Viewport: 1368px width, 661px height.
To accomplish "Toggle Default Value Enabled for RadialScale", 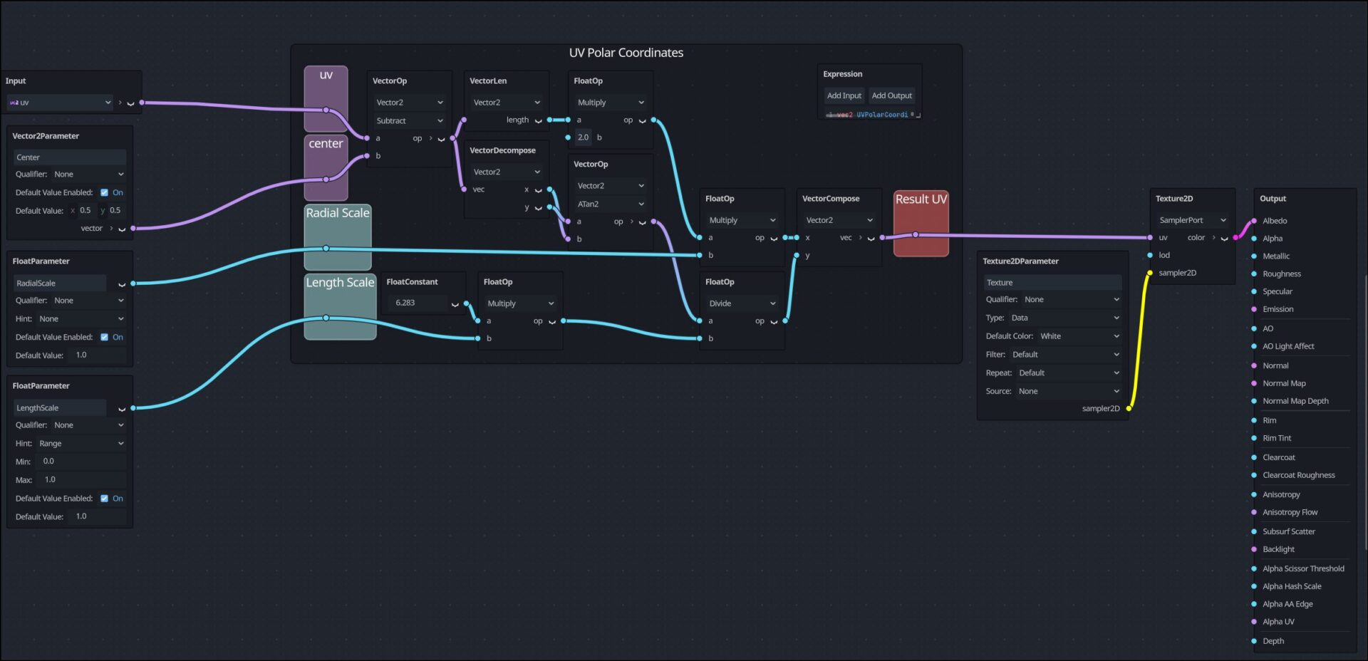I will pos(104,337).
